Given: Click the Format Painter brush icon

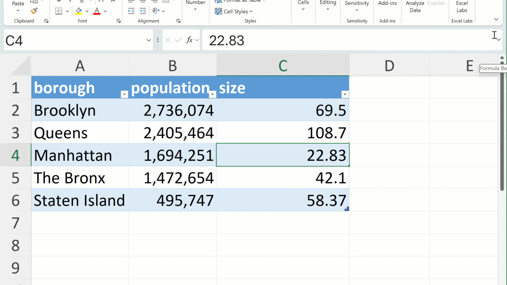Looking at the screenshot, I should 34,11.
